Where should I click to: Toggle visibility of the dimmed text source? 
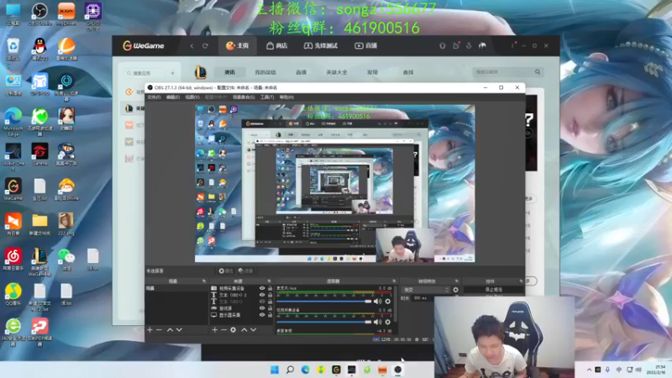coord(262,302)
